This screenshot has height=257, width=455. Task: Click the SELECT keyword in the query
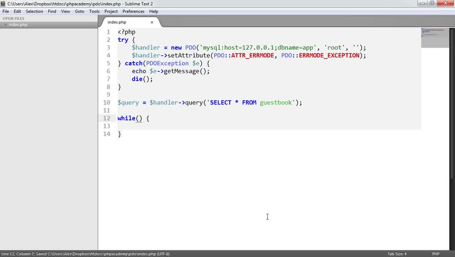point(221,102)
